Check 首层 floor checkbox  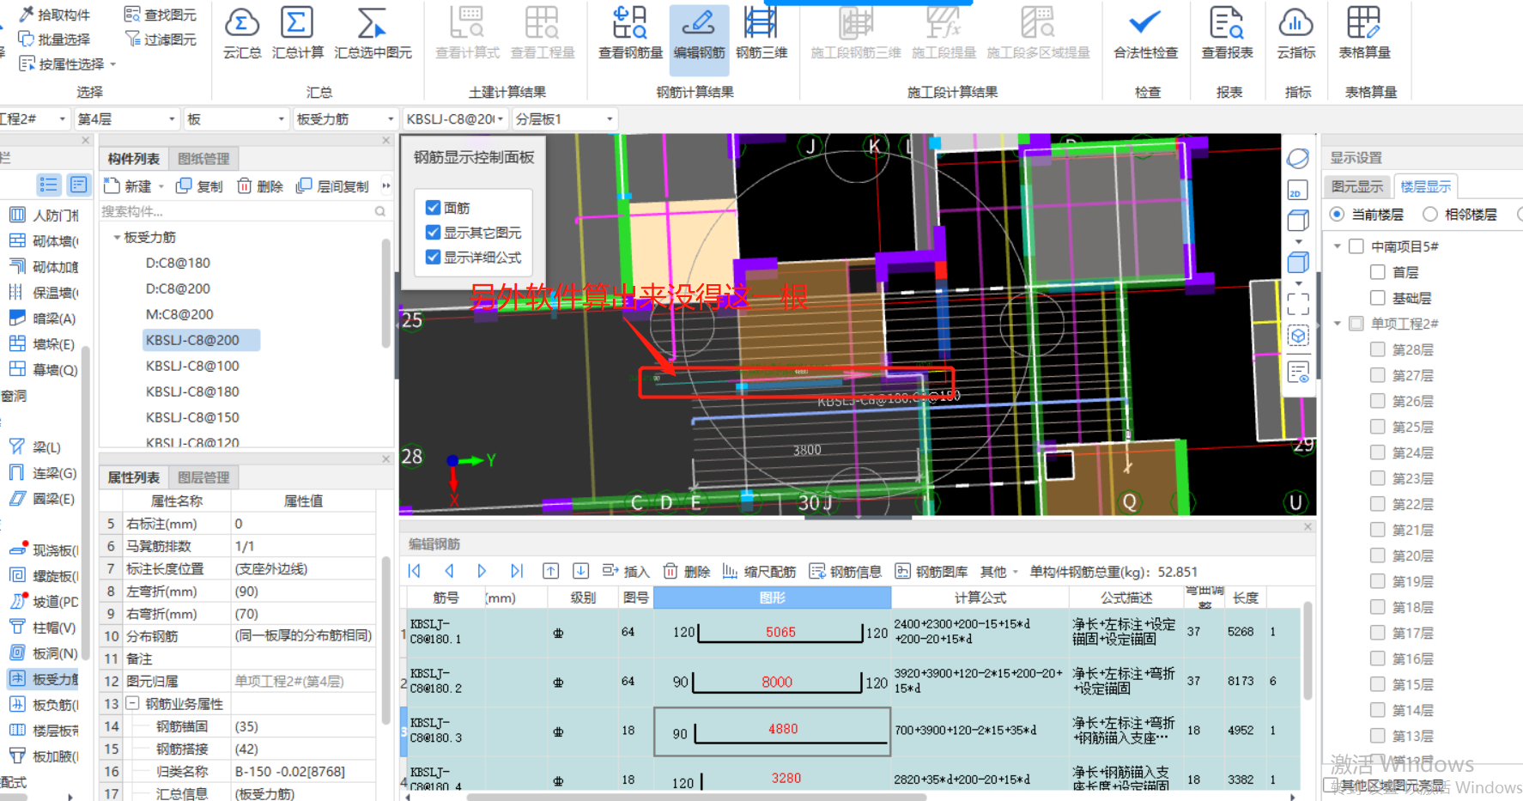pyautogui.click(x=1378, y=272)
